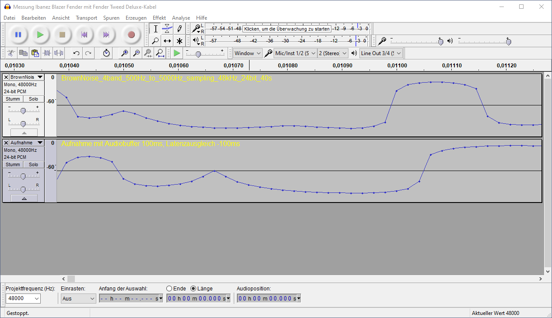Start recording with the Record button
Image resolution: width=552 pixels, height=318 pixels.
pos(131,35)
